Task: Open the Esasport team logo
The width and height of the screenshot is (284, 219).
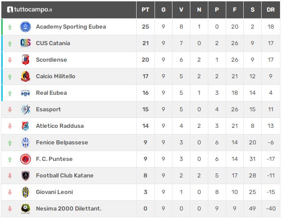Action: point(26,109)
